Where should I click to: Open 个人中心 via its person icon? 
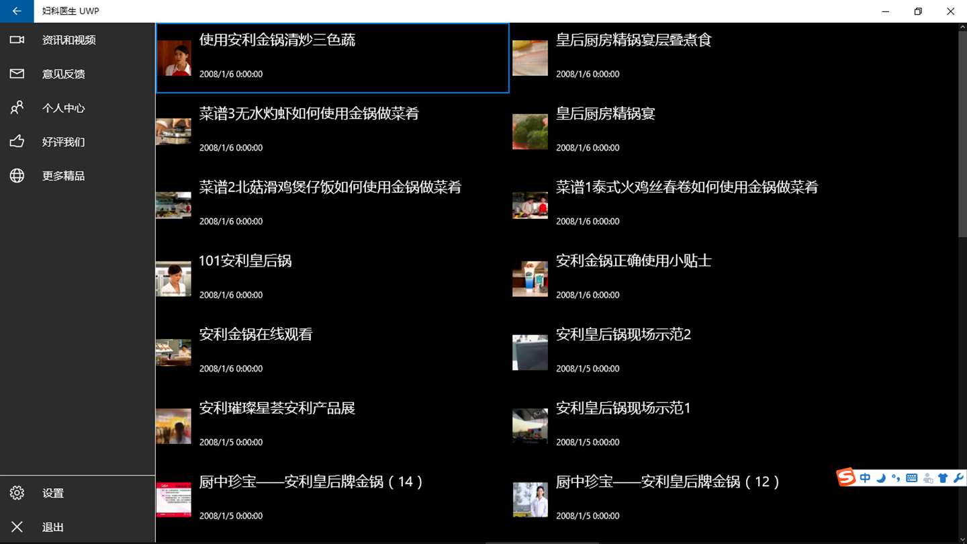[17, 107]
